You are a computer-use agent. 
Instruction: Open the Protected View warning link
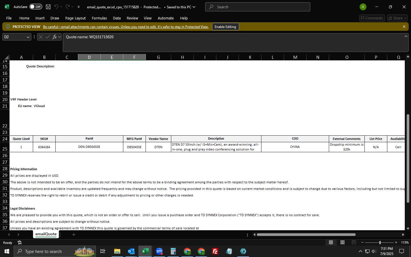coord(126,27)
